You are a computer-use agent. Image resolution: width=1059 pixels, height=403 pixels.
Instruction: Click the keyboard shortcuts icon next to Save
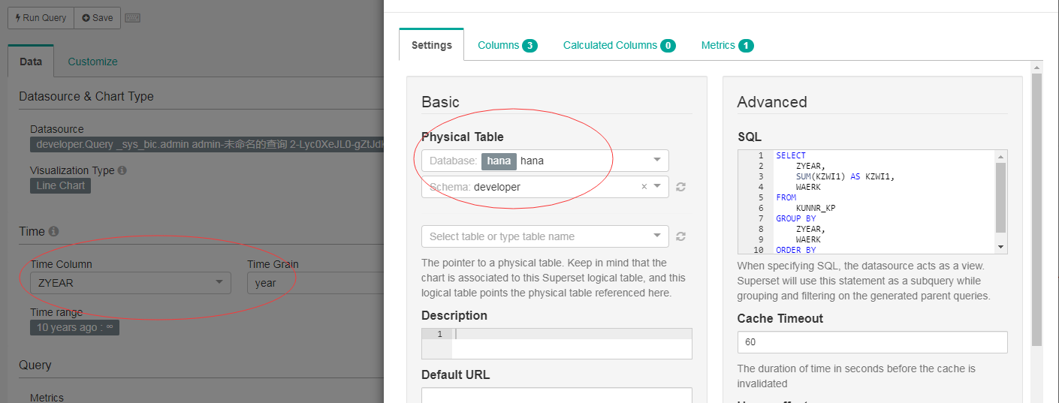point(133,18)
